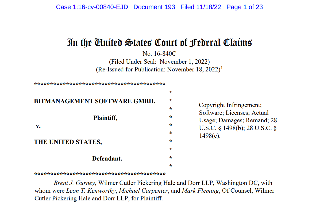Image resolution: width=320 pixels, height=202 pixels.
Task: Click the "Filed Under Seal" date line
Action: [x=159, y=62]
